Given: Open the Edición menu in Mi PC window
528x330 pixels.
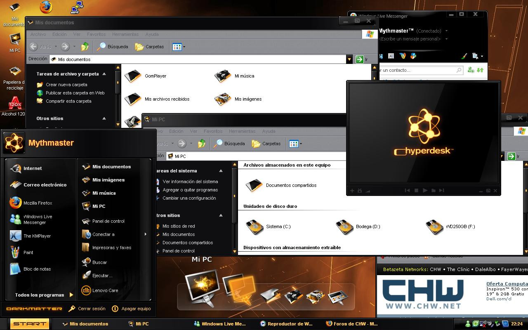Looking at the screenshot, I should click(x=176, y=131).
